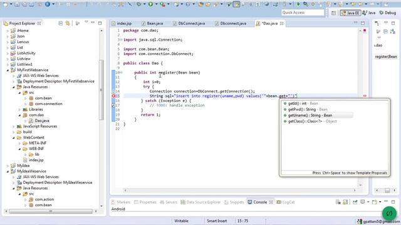Open the Snippets view tab
Viewport: 401px width, 225px height.
[234, 202]
